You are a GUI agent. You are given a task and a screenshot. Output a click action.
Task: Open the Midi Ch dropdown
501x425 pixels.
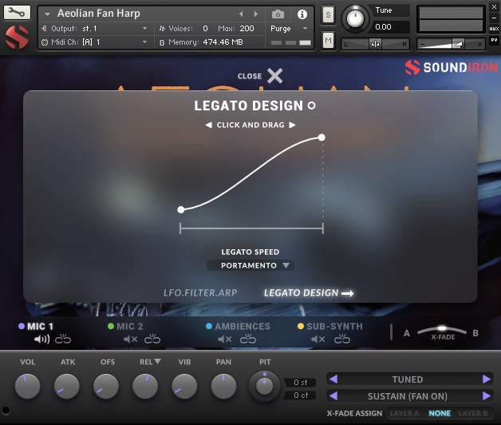pyautogui.click(x=94, y=42)
